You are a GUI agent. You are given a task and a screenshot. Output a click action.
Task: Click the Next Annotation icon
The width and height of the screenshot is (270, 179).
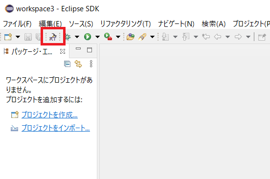pos(165,37)
